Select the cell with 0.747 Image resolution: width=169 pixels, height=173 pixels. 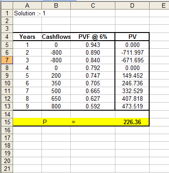[93, 75]
